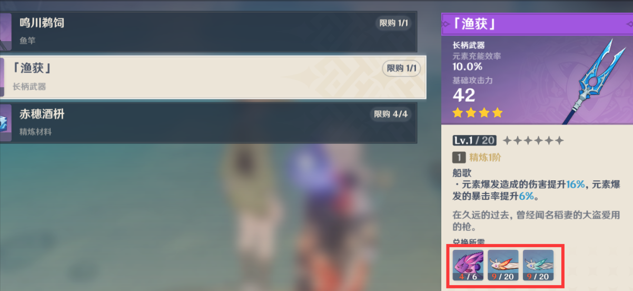The width and height of the screenshot is (633, 291).
Task: Select the purple pufferfish material icon
Action: 468,265
